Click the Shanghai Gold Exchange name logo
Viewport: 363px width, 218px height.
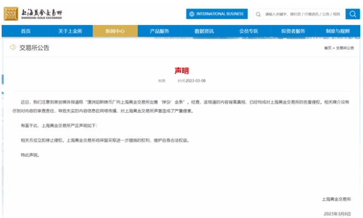(42, 14)
